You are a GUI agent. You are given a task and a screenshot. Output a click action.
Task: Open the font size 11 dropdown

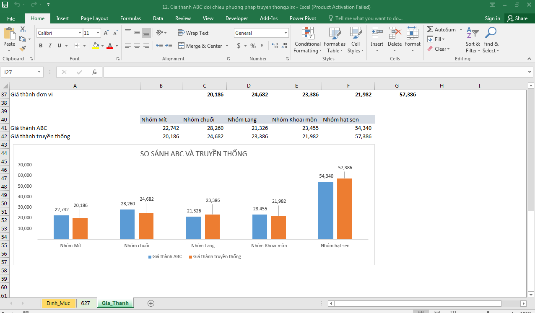pyautogui.click(x=98, y=33)
